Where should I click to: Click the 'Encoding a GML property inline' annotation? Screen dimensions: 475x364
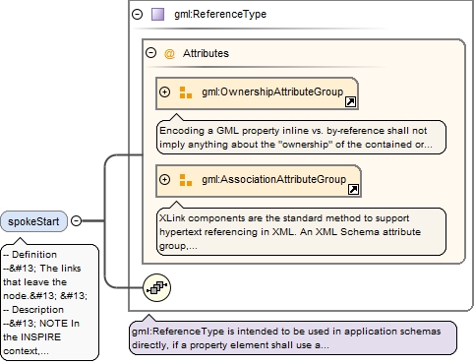coord(301,138)
